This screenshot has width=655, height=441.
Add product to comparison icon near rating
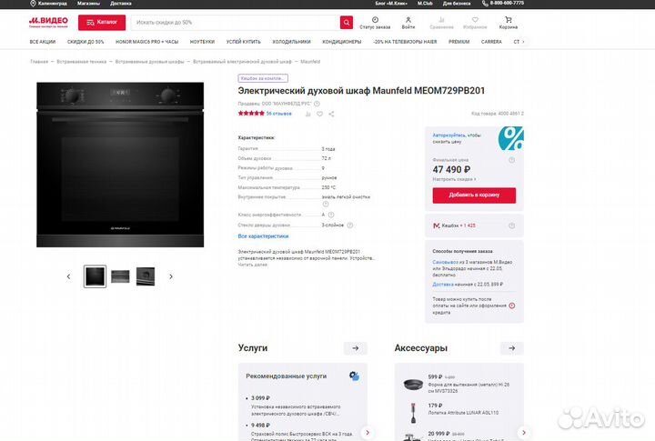(307, 114)
